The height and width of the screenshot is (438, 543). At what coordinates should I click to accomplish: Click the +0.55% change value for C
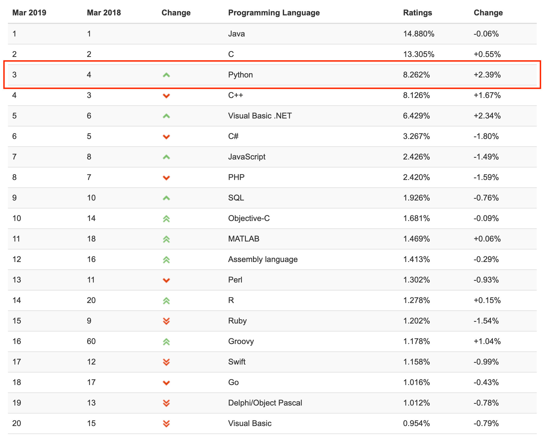click(487, 54)
